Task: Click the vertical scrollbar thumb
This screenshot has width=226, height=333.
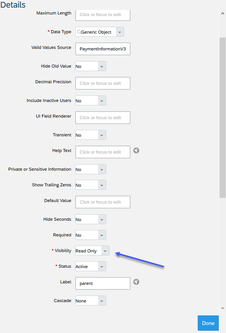Action: point(223,118)
